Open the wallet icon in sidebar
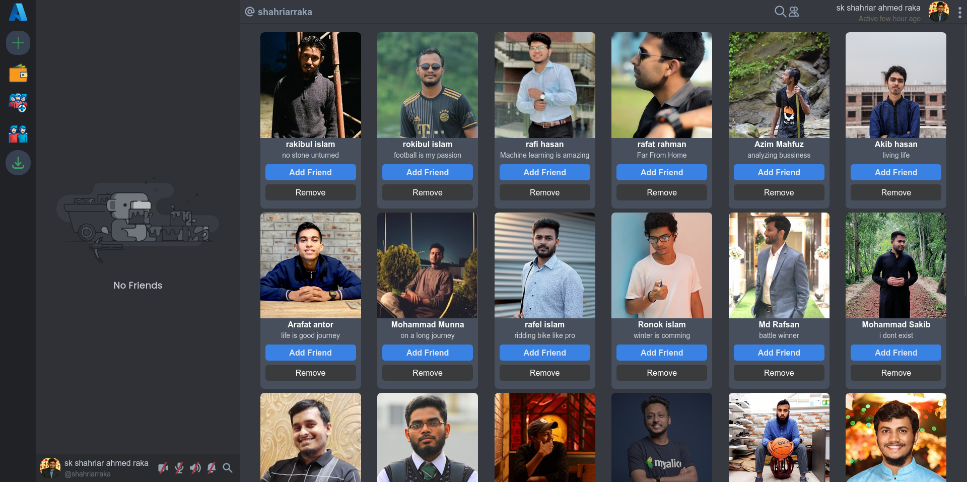967x482 pixels. 18,74
